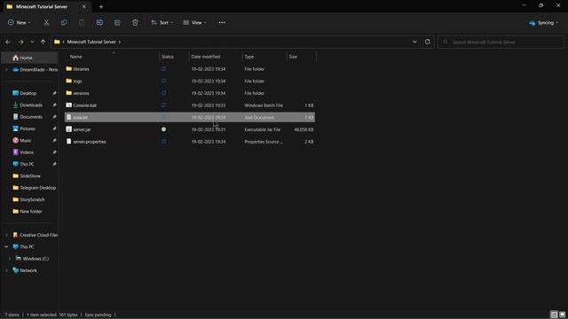Open the View dropdown

click(194, 23)
